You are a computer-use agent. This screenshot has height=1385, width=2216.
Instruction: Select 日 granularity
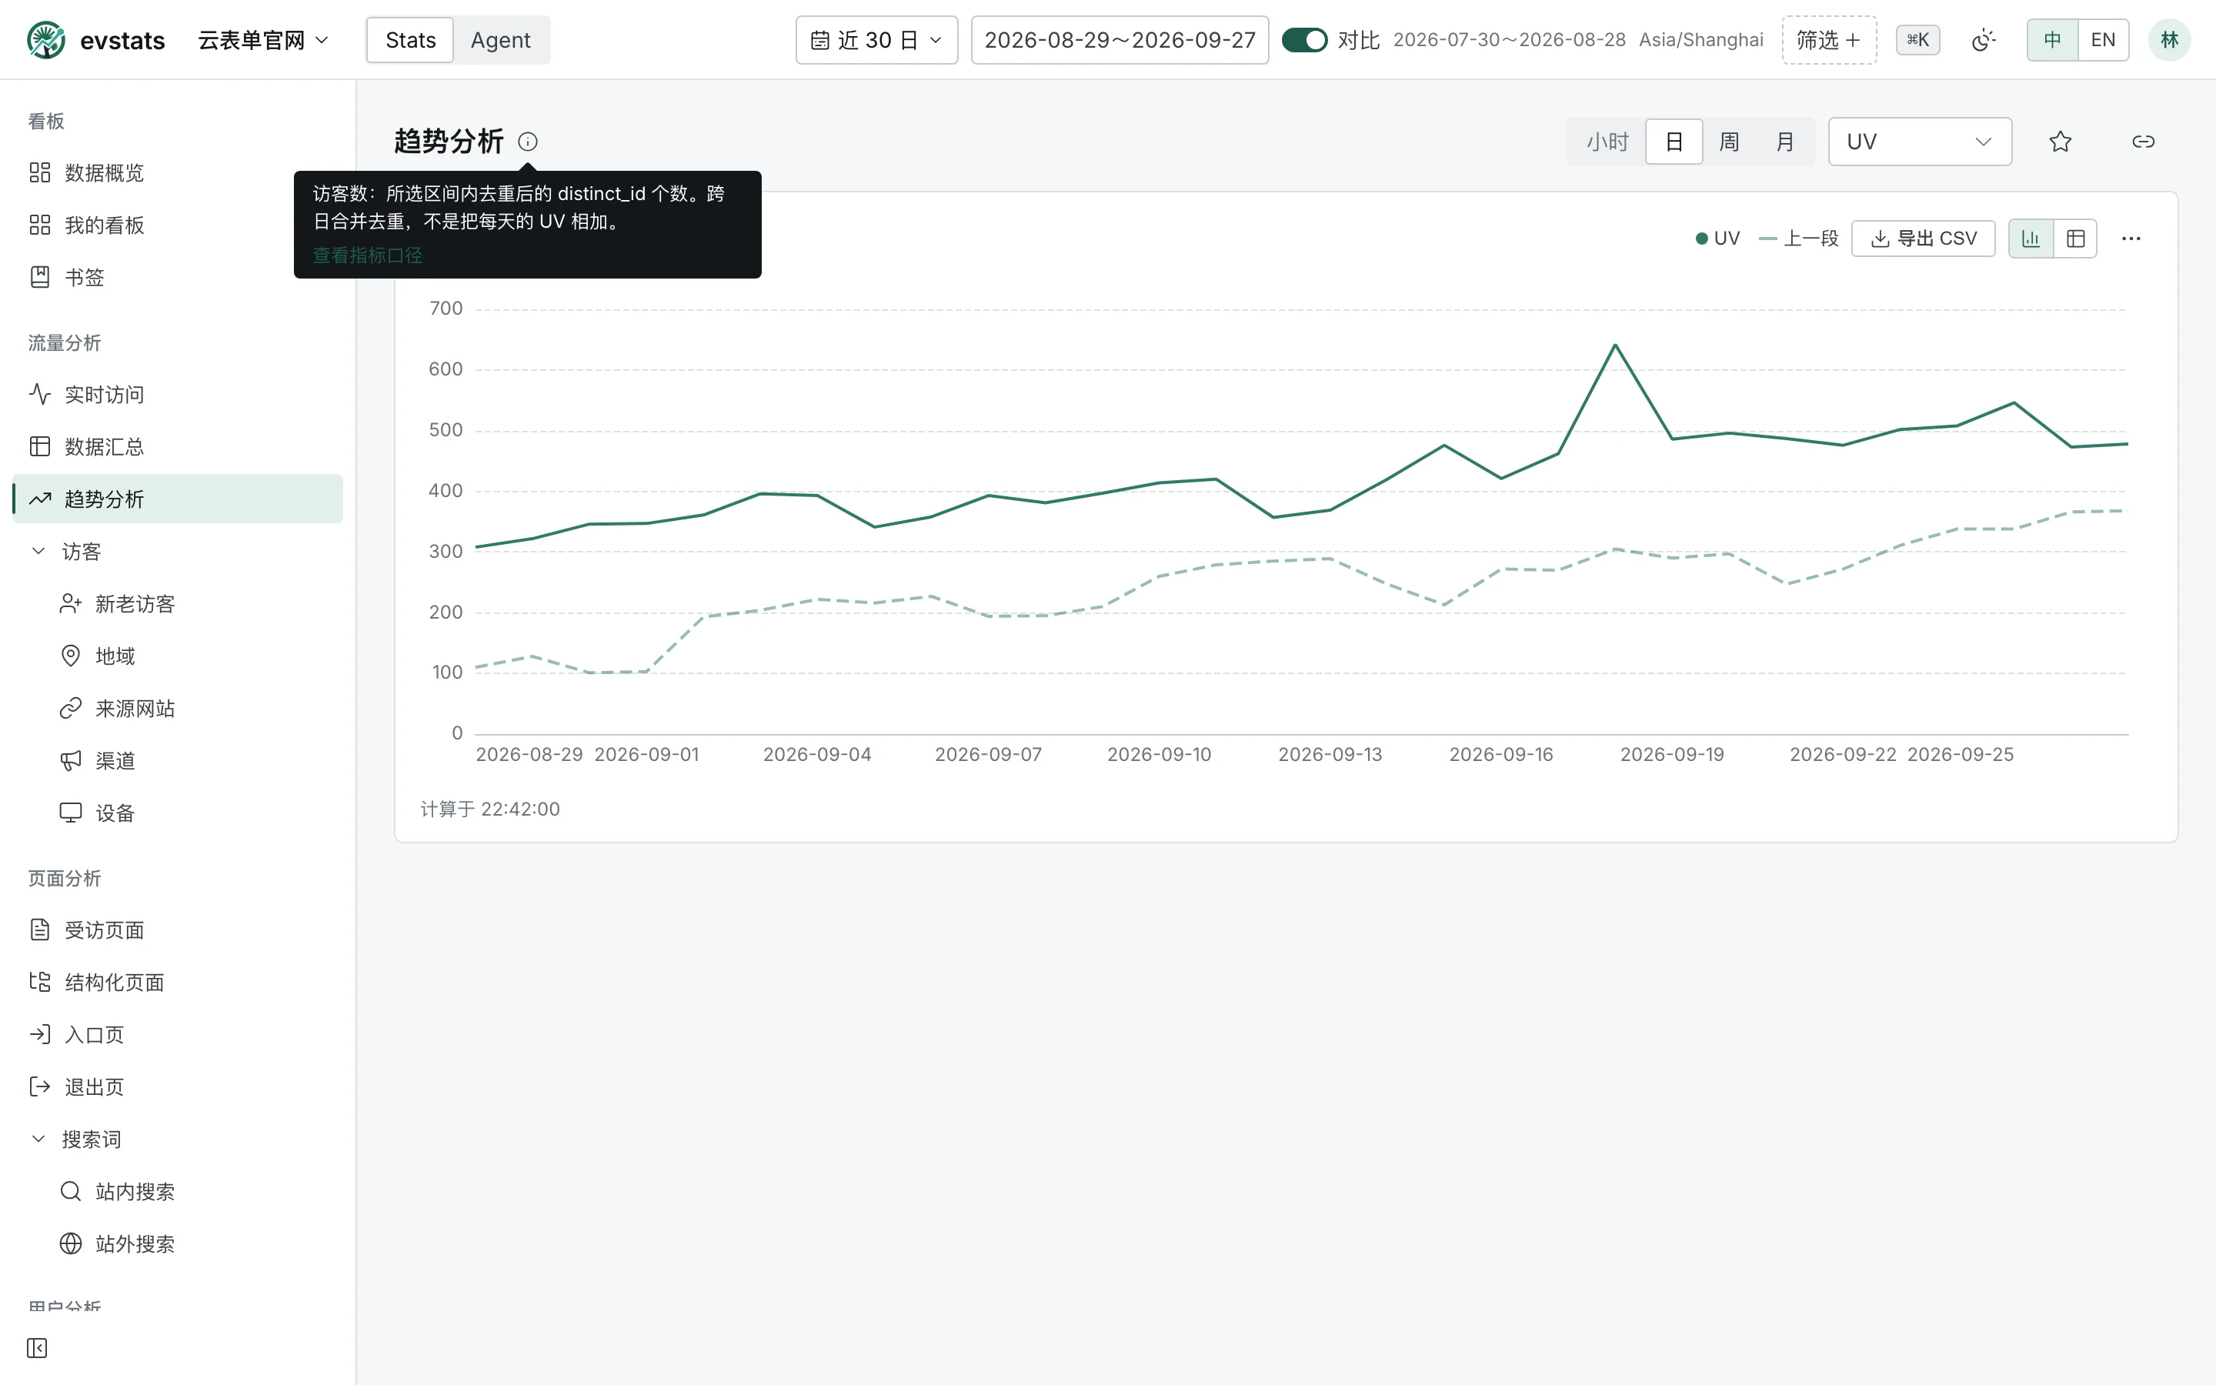1674,142
